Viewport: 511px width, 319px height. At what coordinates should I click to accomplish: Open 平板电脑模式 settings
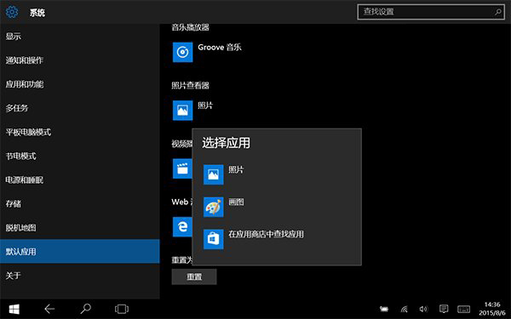(80, 132)
